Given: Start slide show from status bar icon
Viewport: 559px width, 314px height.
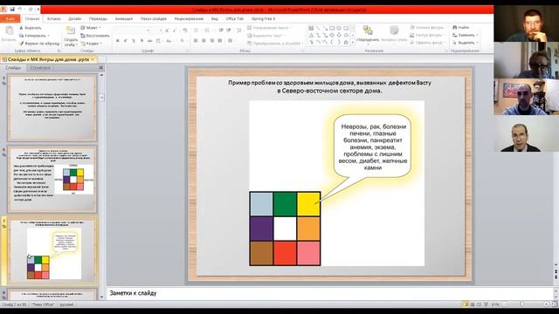Looking at the screenshot, I should point(486,304).
